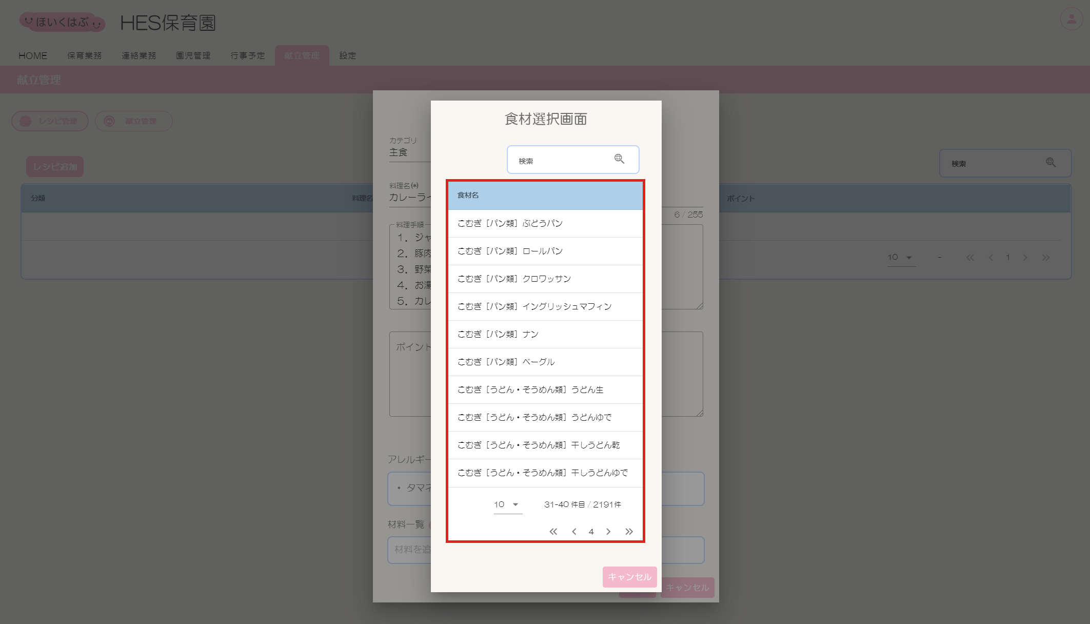Viewport: 1090px width, 624px height.
Task: Select こむぎ［パン類］イングリッシュマフィン
Action: (x=545, y=306)
